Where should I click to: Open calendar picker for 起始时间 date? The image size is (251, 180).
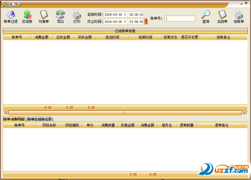coord(125,15)
